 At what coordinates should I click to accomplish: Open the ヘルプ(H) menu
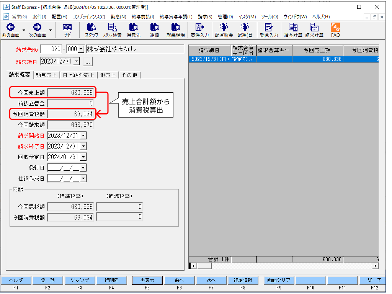click(321, 17)
